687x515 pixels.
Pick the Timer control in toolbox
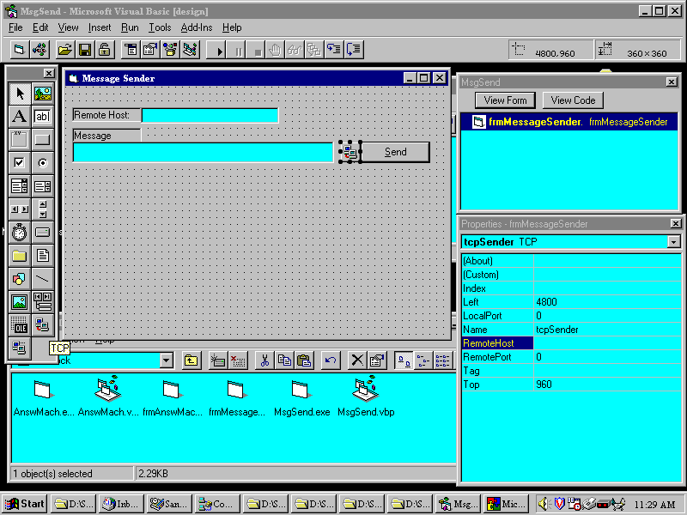(x=19, y=233)
